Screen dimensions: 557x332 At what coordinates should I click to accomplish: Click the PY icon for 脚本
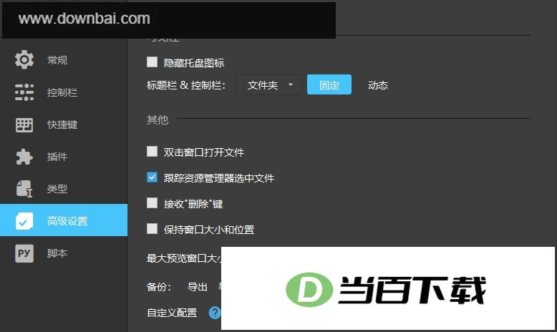pos(24,253)
